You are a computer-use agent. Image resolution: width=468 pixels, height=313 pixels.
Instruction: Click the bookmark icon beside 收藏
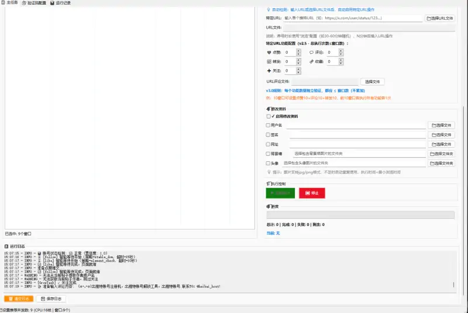(311, 61)
